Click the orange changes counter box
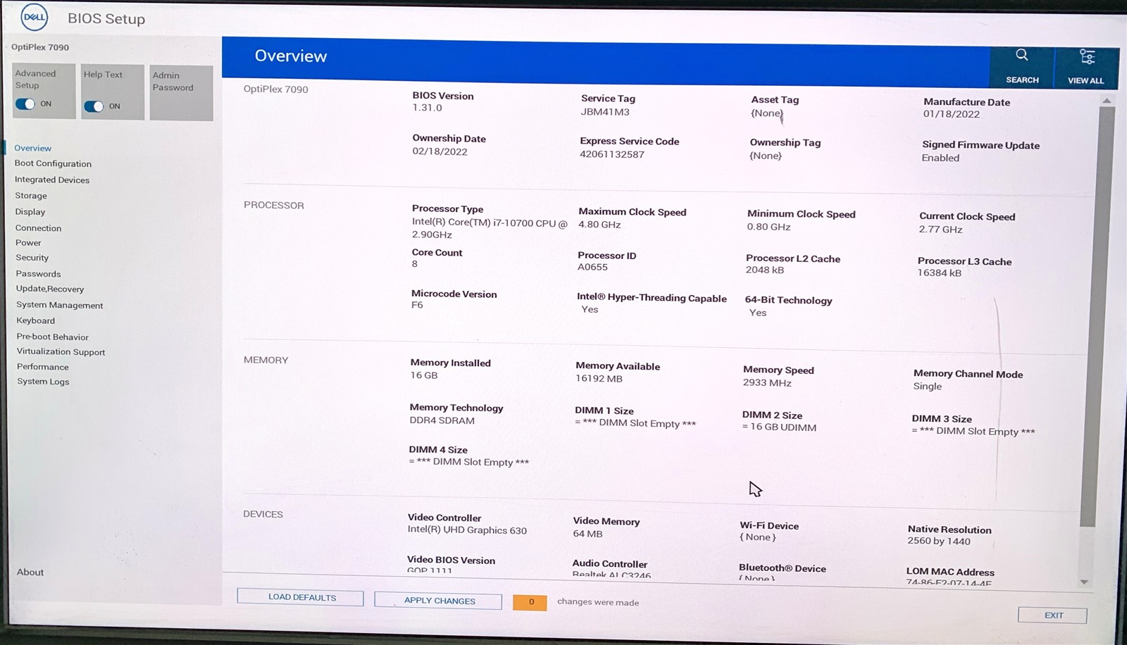This screenshot has width=1127, height=645. click(x=530, y=602)
